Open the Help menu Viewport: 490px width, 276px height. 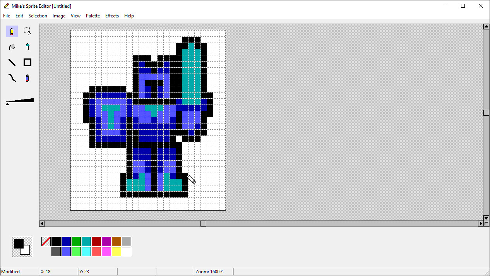129,16
